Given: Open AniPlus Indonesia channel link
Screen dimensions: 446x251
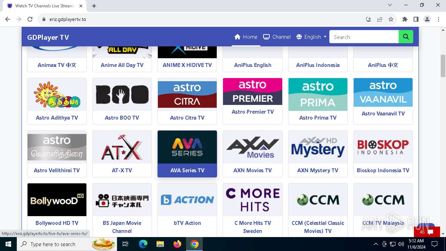Looking at the screenshot, I should coord(318,65).
